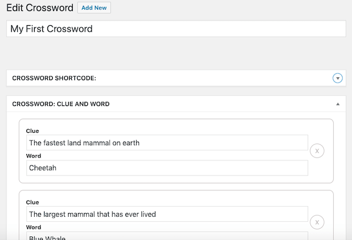Viewport: 352px width, 240px height.
Task: Click the Blue Whale word field
Action: (167, 236)
